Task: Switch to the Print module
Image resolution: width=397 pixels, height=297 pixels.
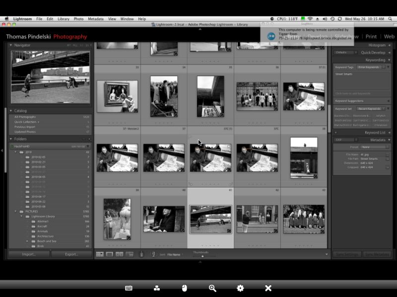Action: 371,36
